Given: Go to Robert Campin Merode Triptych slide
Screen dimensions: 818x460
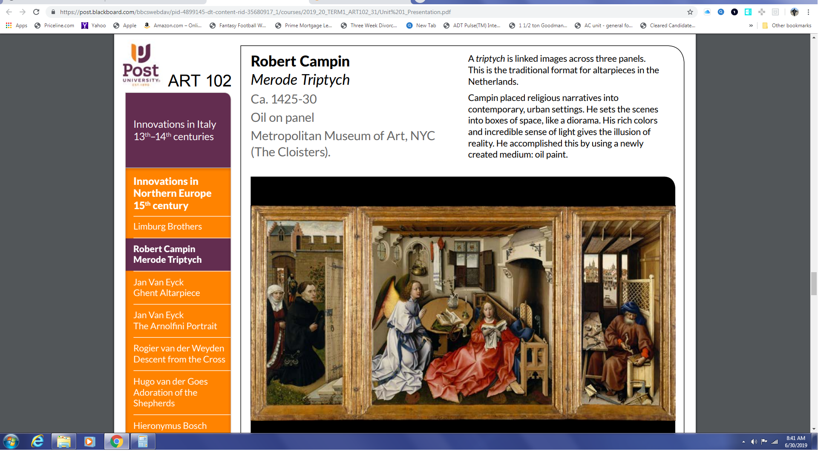Looking at the screenshot, I should pos(178,254).
